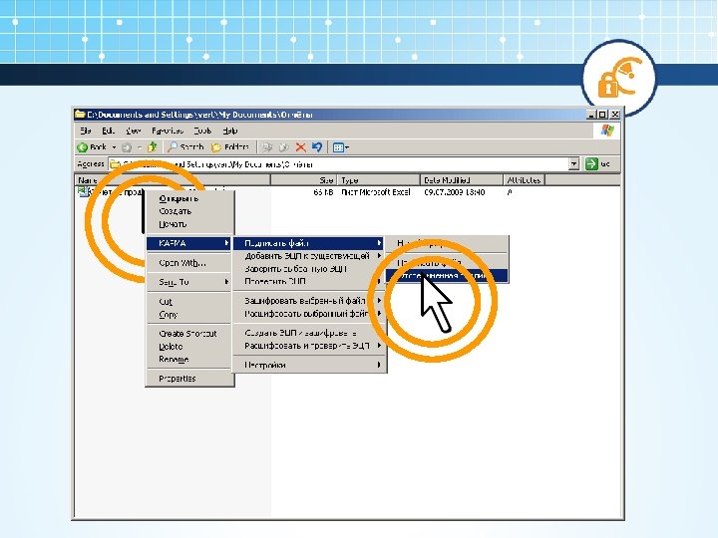Click the Лист Microsoft Excel type cell
This screenshot has width=718, height=538.
pyautogui.click(x=376, y=192)
